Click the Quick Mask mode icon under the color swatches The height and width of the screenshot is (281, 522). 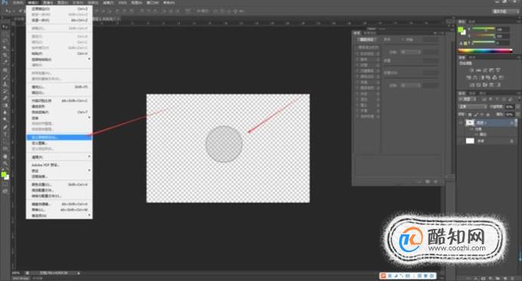(x=5, y=184)
